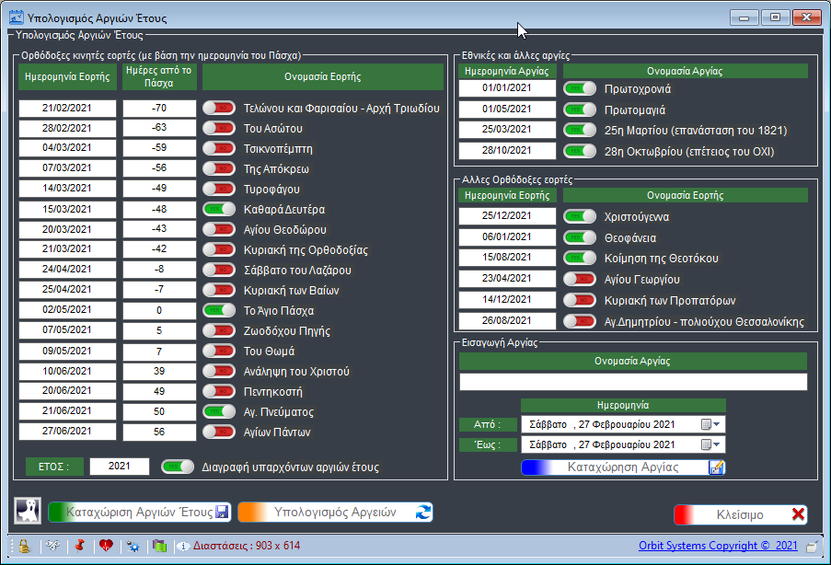Click the info icon beside Διαστάσεις text
This screenshot has width=831, height=565.
182,547
